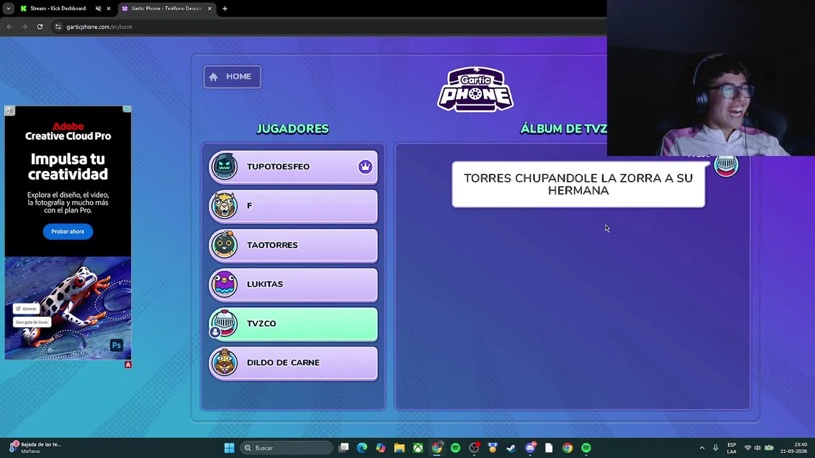Click the Gartic Phone logo
This screenshot has width=815, height=458.
tap(475, 90)
